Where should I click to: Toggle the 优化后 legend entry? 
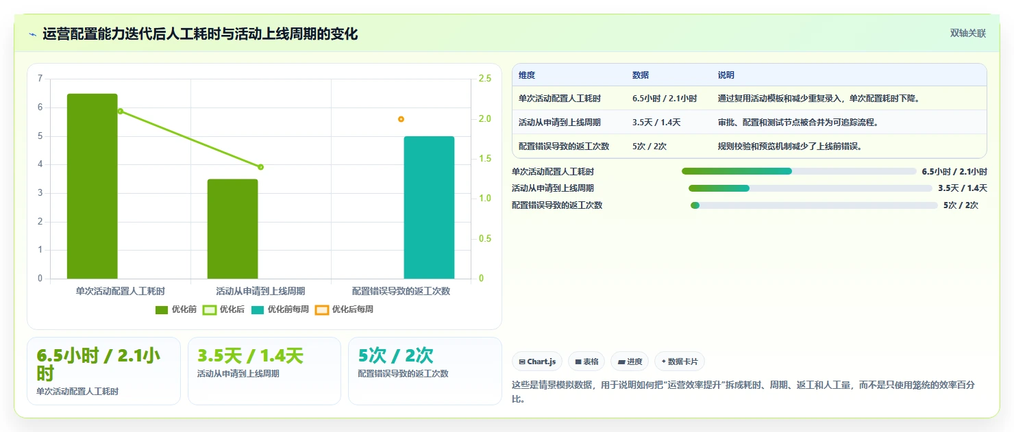[224, 309]
